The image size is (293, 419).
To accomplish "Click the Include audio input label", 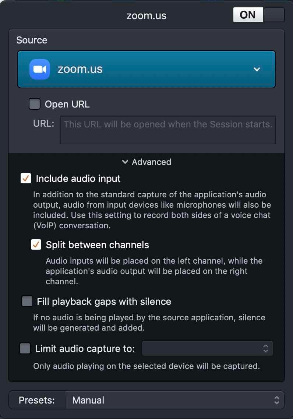I will (x=78, y=179).
